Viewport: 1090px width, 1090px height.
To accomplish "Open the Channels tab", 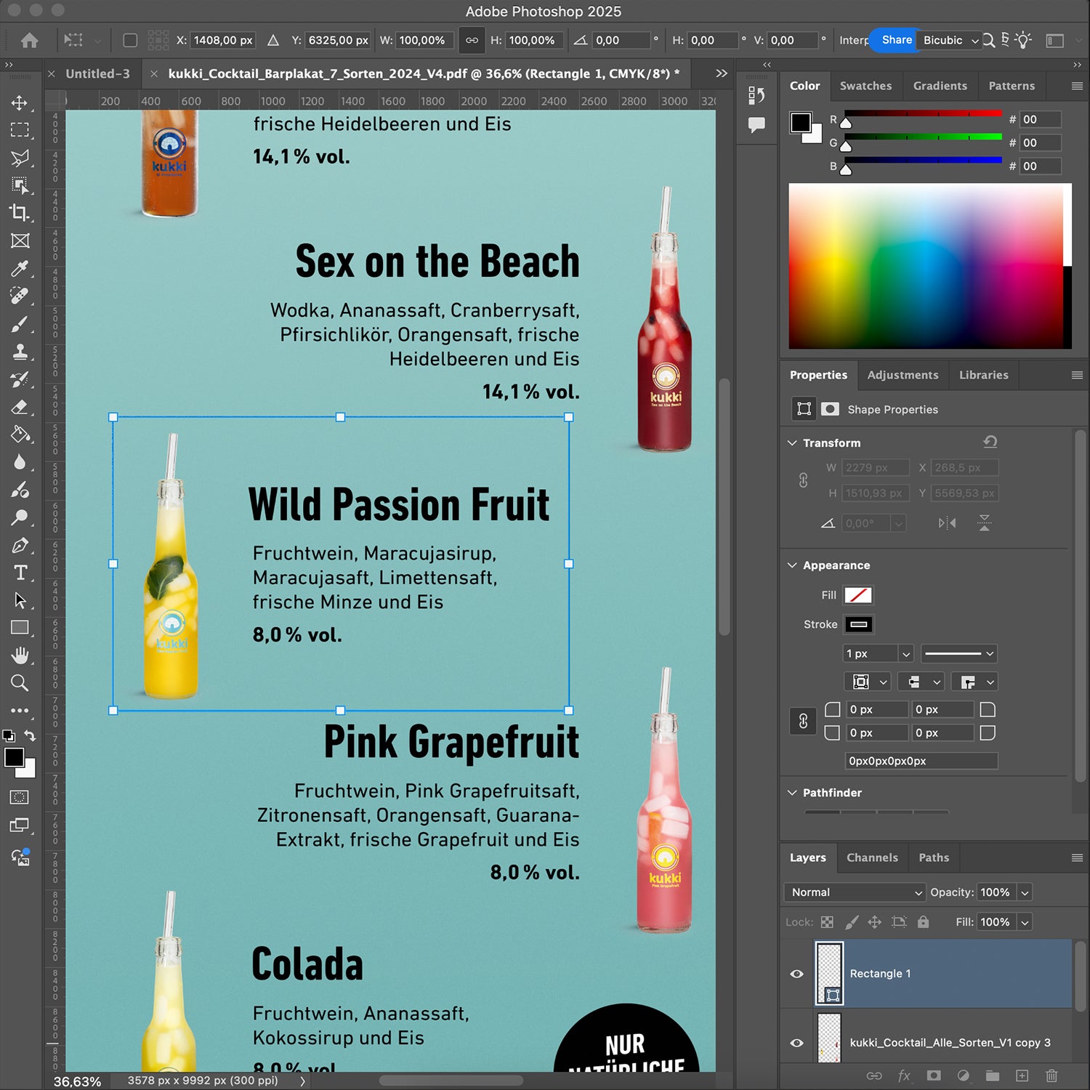I will pyautogui.click(x=871, y=857).
